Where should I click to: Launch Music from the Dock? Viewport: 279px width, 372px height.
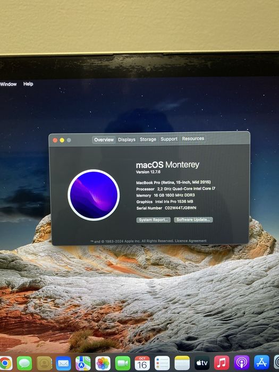222,362
